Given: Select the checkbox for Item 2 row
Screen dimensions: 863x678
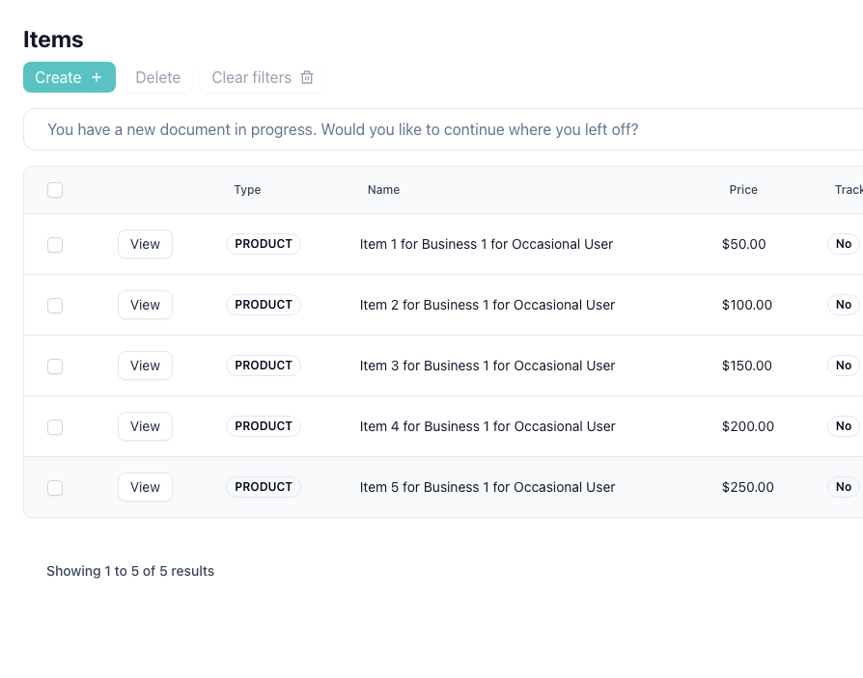Looking at the screenshot, I should point(55,306).
